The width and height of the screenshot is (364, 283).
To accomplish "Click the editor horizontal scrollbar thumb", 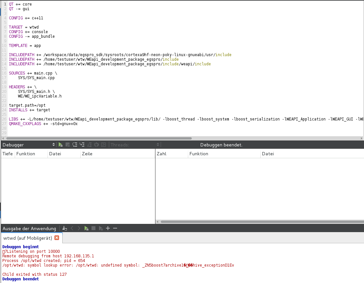I will click(x=99, y=138).
